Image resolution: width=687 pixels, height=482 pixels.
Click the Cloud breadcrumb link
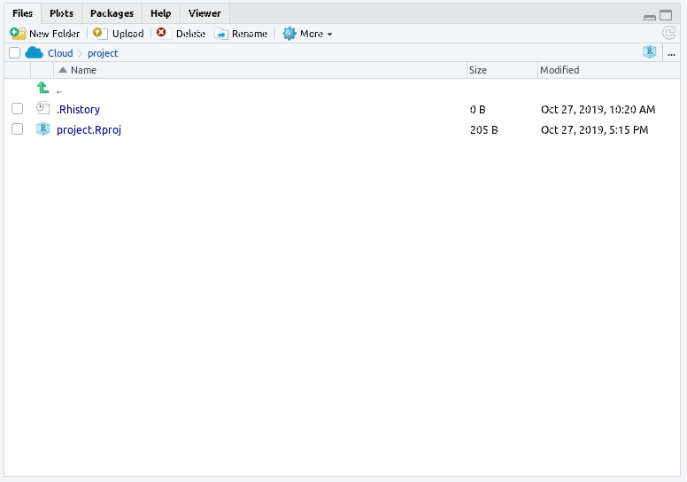click(x=60, y=53)
